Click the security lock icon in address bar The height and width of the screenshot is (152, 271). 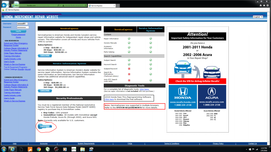point(64,6)
